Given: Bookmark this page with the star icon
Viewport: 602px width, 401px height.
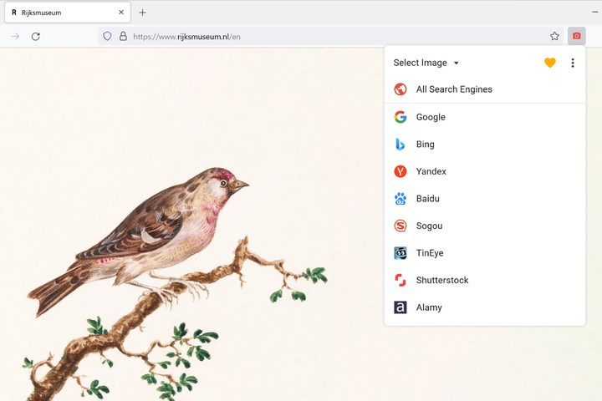Looking at the screenshot, I should click(554, 36).
